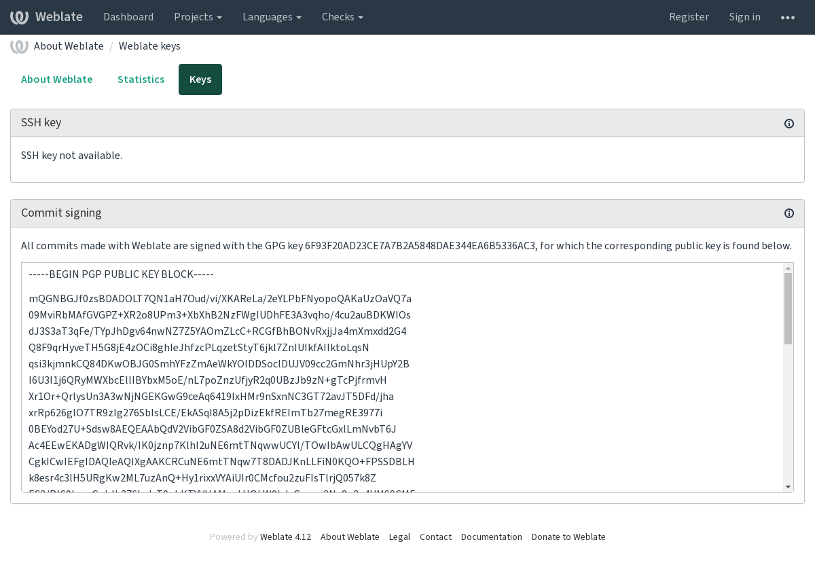Switch to the About Weblate tab
Screen dimensions: 815x563
click(57, 79)
